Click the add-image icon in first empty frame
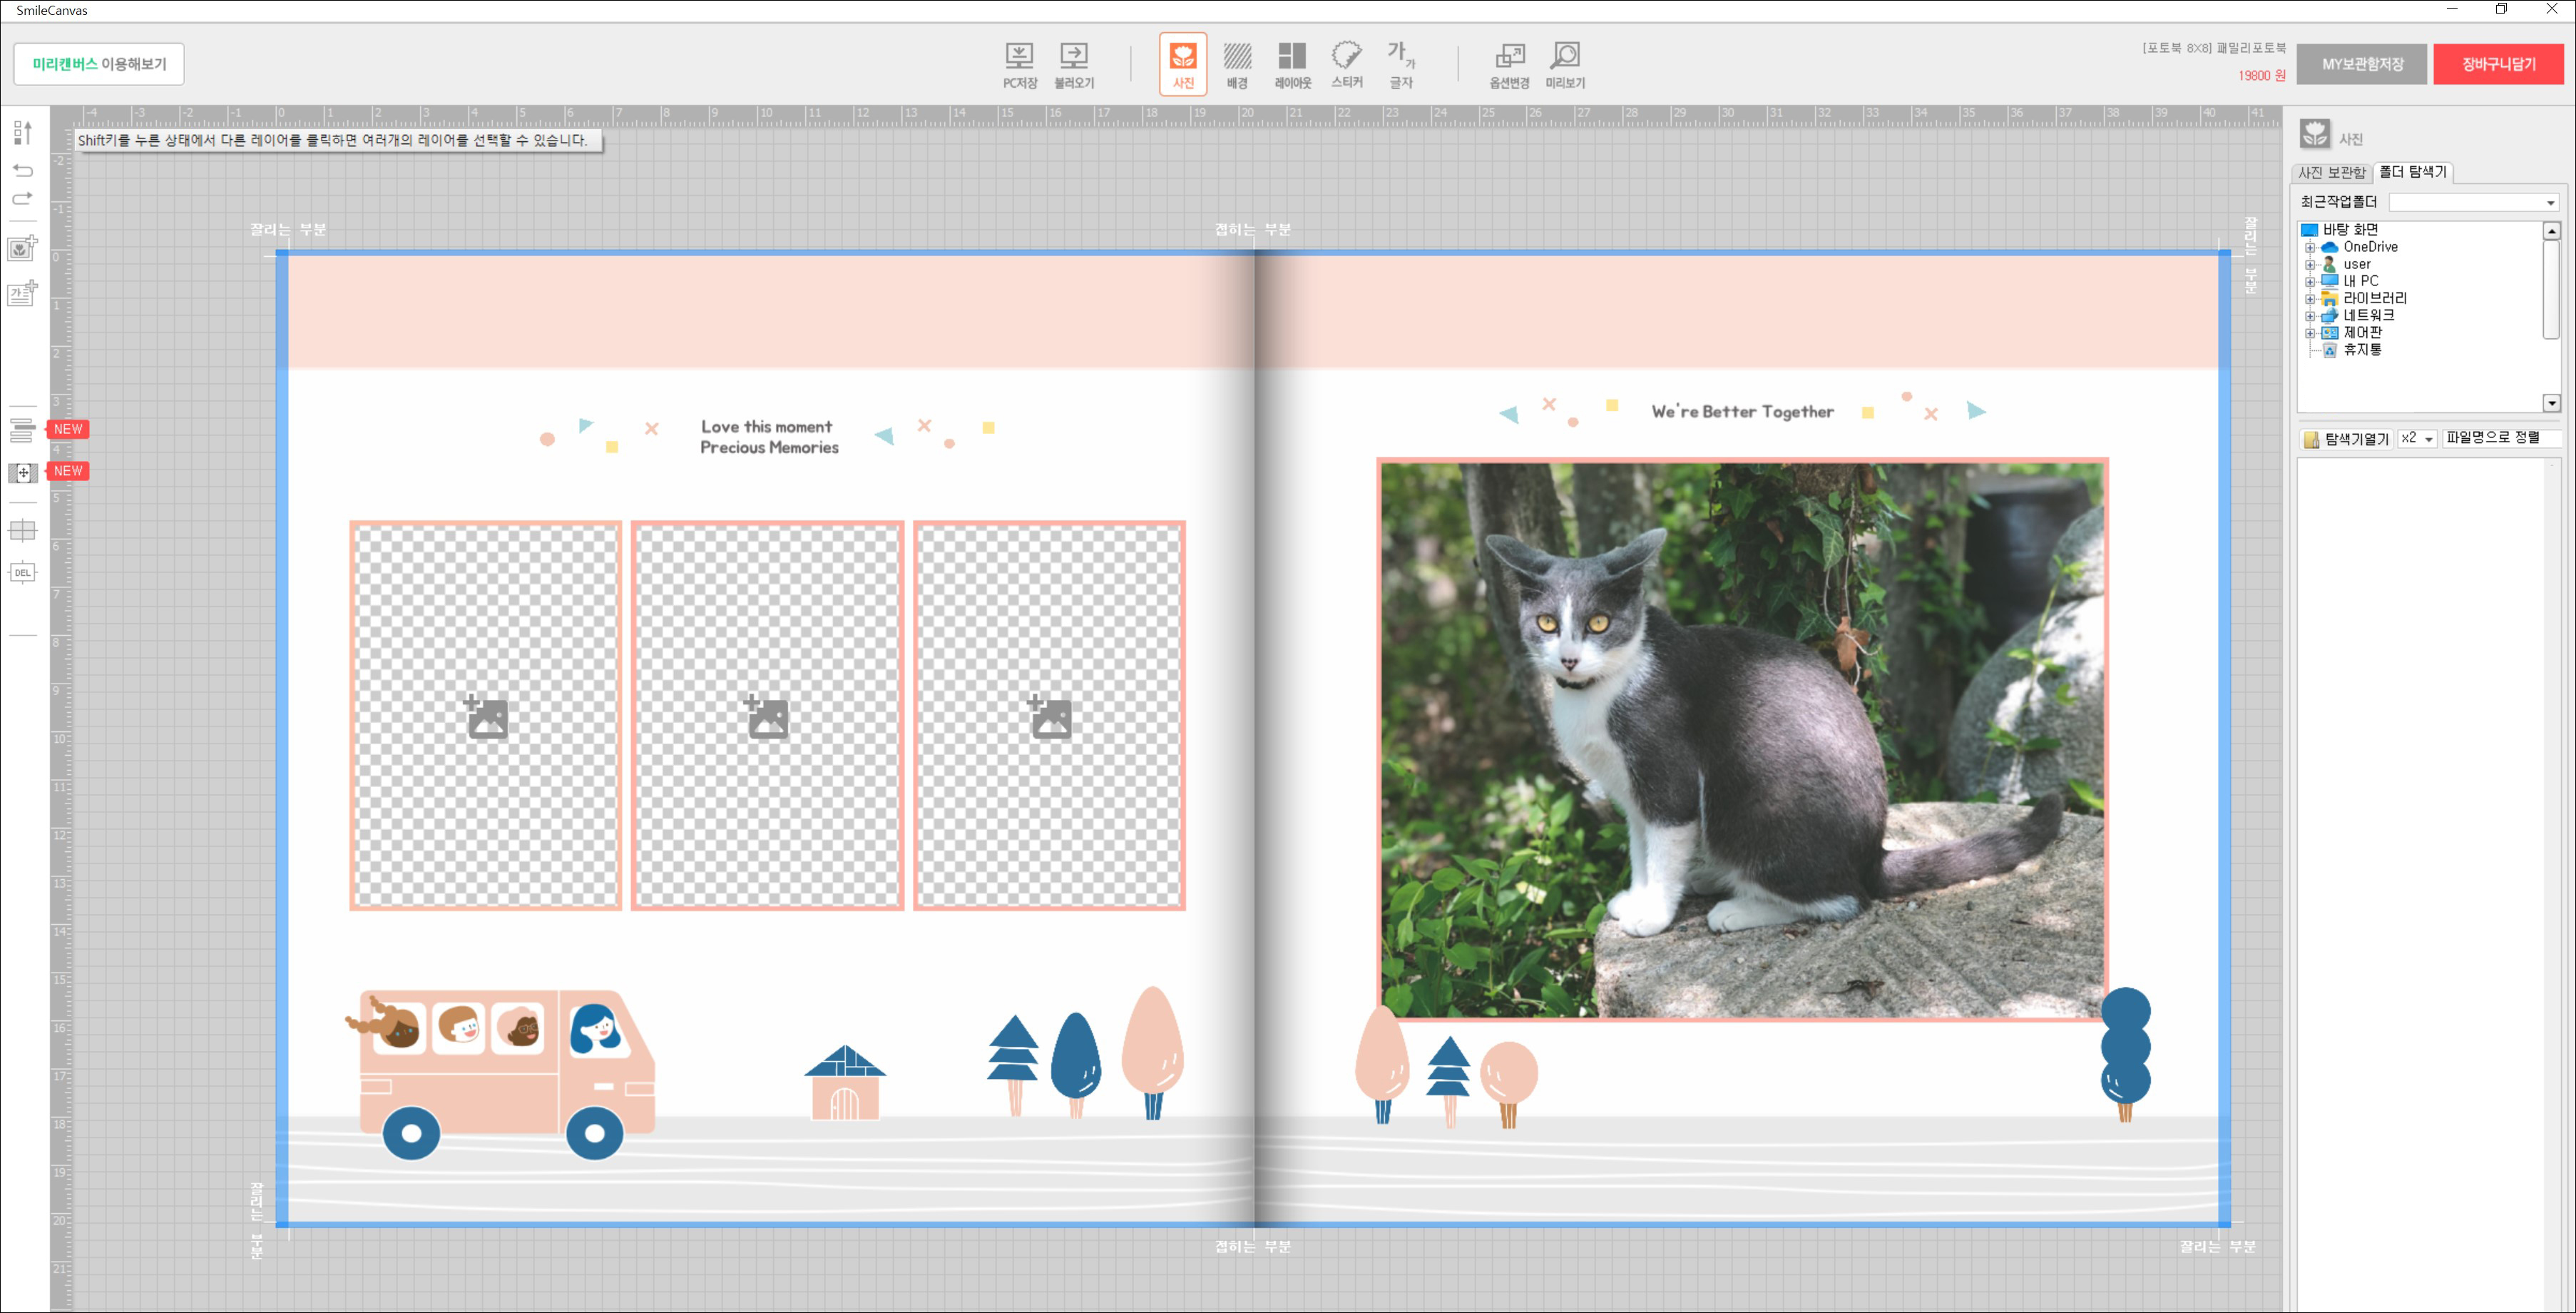The image size is (2576, 1313). coord(486,716)
